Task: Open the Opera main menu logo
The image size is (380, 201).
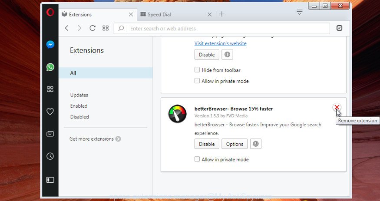Action: pyautogui.click(x=50, y=12)
